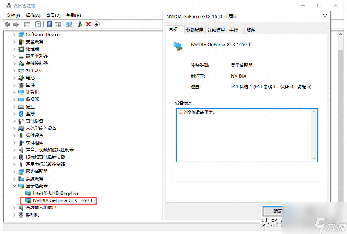The image size is (347, 234).
Task: Expand the 系统设备 node
Action: pyautogui.click(x=14, y=179)
